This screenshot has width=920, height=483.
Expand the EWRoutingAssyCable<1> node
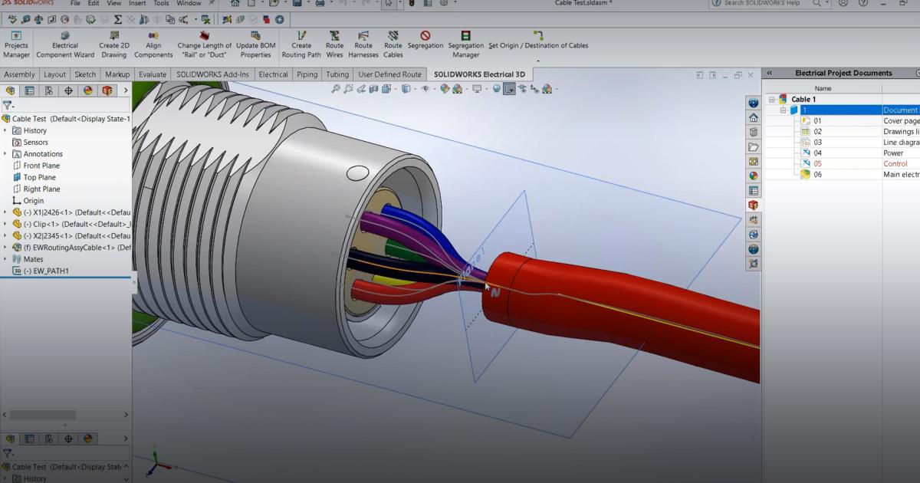click(x=5, y=248)
